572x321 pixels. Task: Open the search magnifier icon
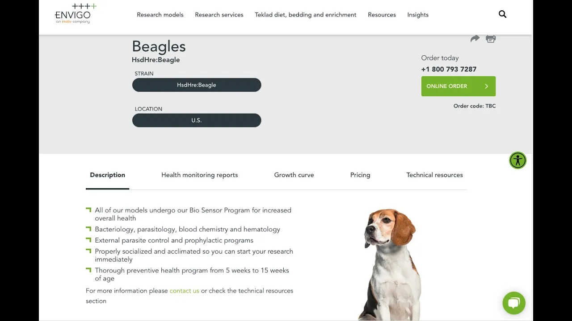click(502, 14)
